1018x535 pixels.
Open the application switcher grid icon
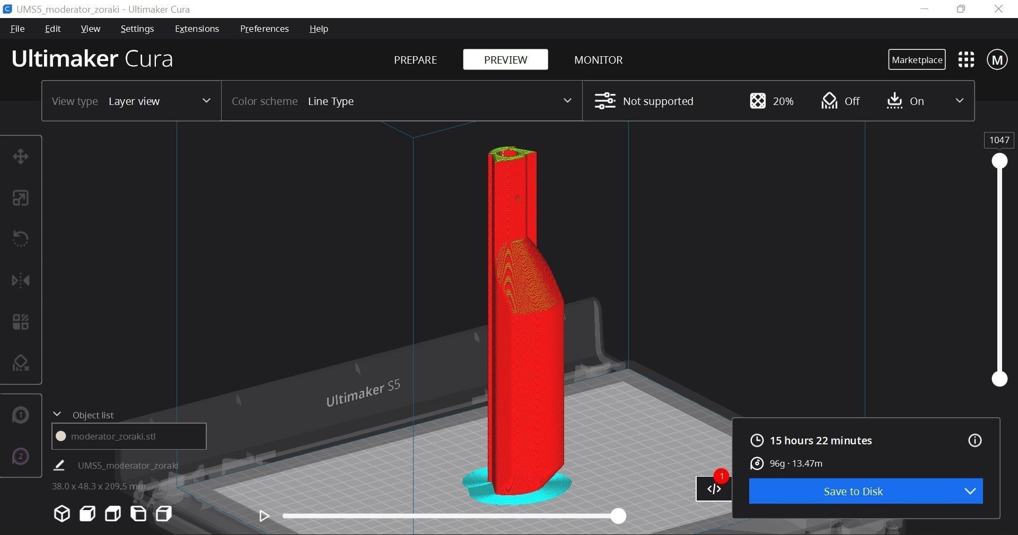(x=966, y=59)
